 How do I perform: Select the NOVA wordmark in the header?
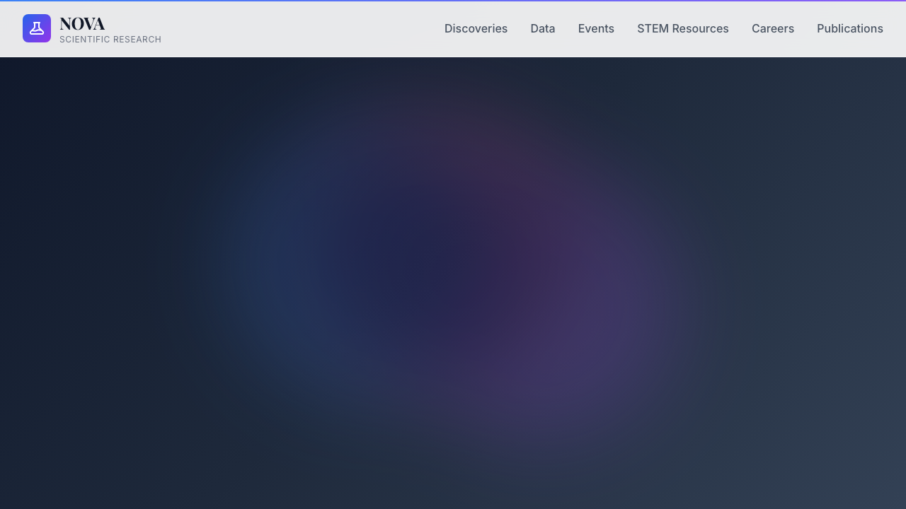82,23
